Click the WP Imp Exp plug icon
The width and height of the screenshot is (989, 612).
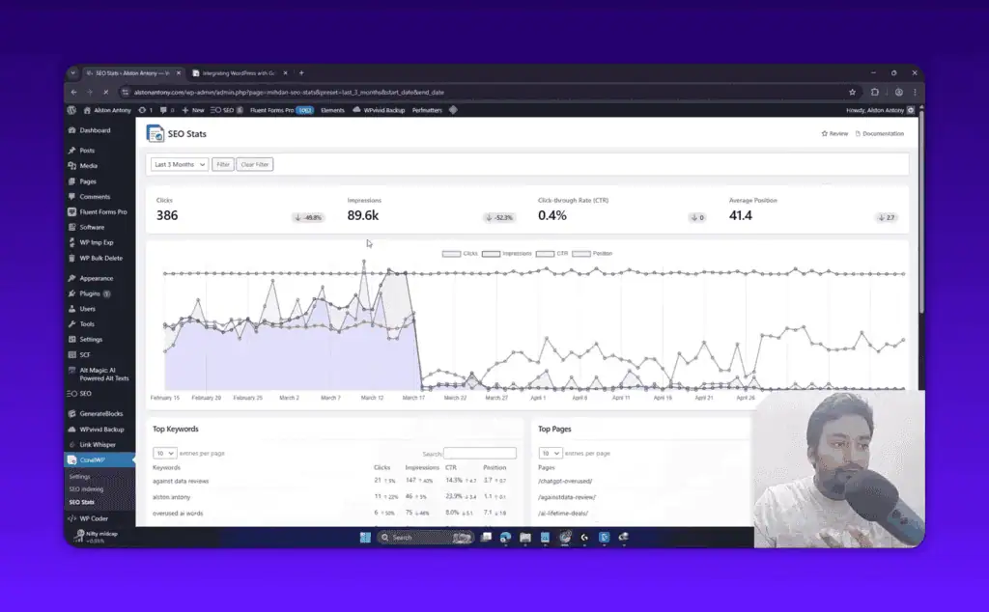(71, 242)
